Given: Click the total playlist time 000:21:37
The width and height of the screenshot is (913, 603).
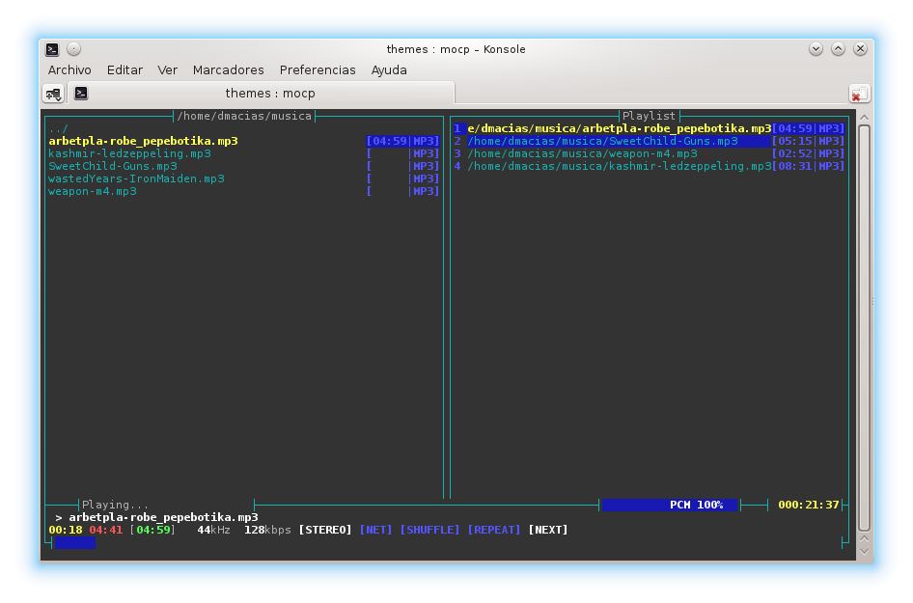Looking at the screenshot, I should [x=809, y=506].
